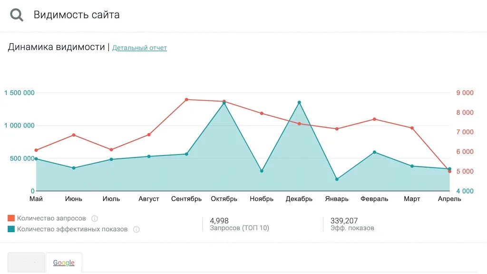Image resolution: width=487 pixels, height=274 pixels.
Task: Click the teal January low data point
Action: (337, 179)
